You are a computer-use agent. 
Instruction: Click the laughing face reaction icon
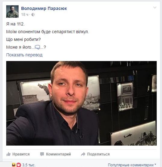(x=14, y=165)
